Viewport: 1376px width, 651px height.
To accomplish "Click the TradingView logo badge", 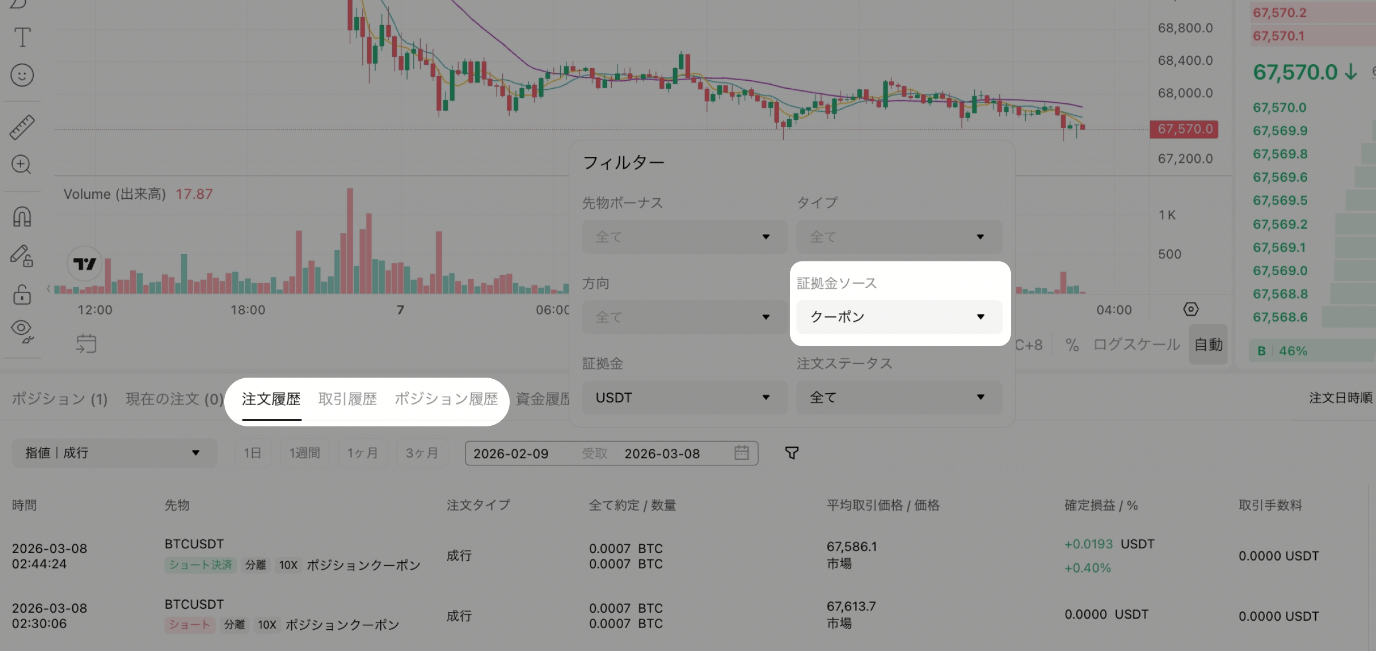I will (x=85, y=264).
